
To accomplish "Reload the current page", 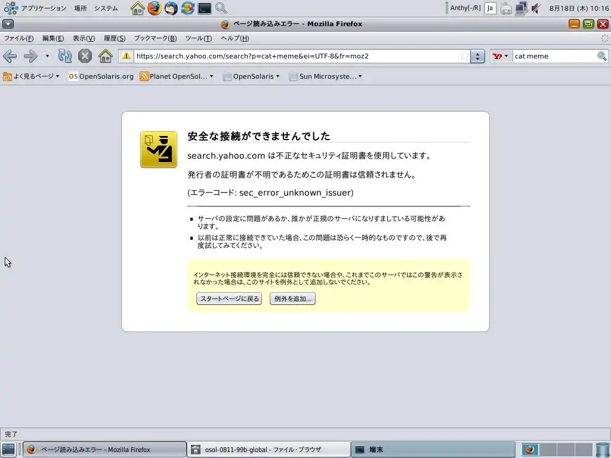I will (x=64, y=56).
